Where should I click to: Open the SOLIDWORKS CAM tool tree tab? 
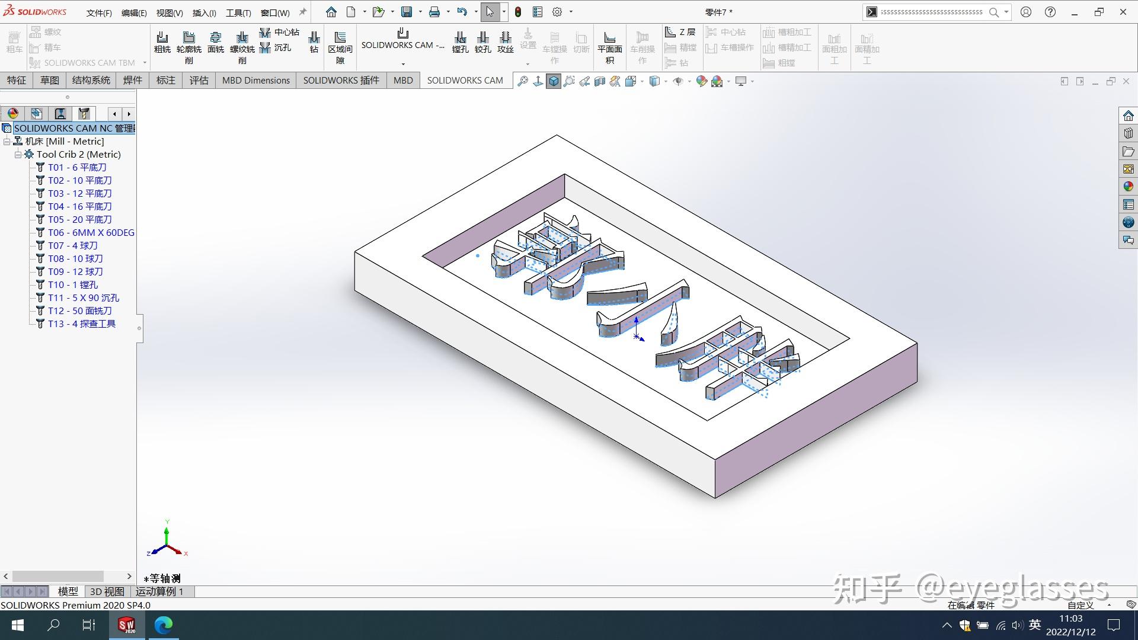point(84,113)
